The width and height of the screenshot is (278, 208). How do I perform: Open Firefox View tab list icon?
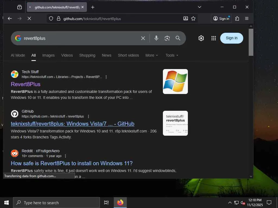click(x=20, y=7)
